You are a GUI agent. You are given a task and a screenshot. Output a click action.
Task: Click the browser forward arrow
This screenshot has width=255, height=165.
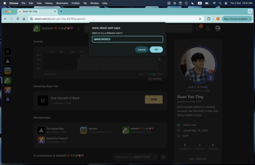(11, 19)
